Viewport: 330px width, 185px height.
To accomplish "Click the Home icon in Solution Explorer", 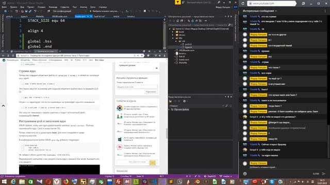I will [x=178, y=21].
